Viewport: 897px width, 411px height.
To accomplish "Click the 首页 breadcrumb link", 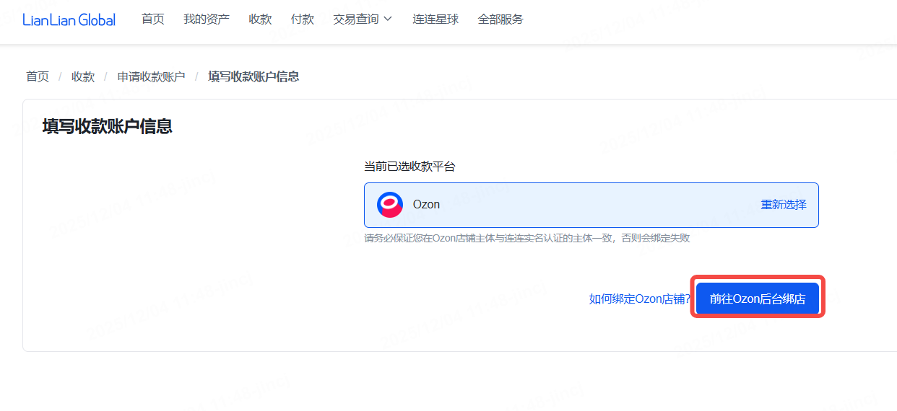I will [x=38, y=76].
